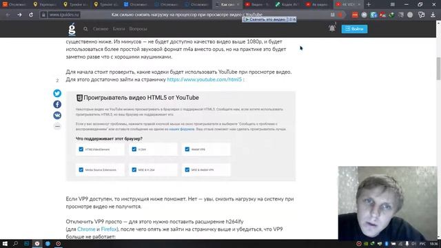Image resolution: width=441 pixels, height=248 pixels.
Task: Click the text Что поддерживает этот браузер?
Action: pyautogui.click(x=109, y=138)
